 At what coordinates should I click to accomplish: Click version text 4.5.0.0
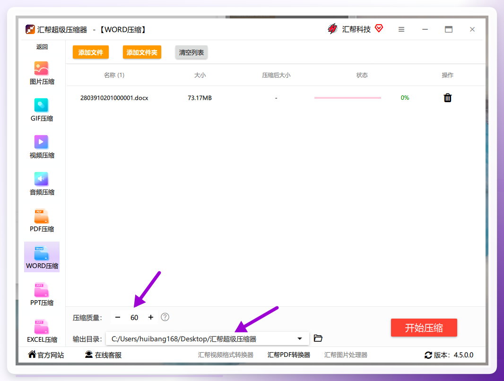[x=463, y=355]
